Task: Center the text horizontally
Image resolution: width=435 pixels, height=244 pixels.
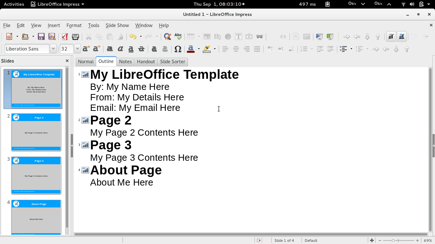Action: pos(236,49)
